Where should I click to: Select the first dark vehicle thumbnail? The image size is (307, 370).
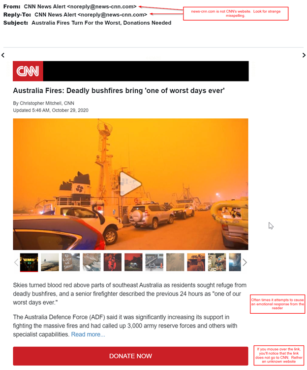click(29, 262)
